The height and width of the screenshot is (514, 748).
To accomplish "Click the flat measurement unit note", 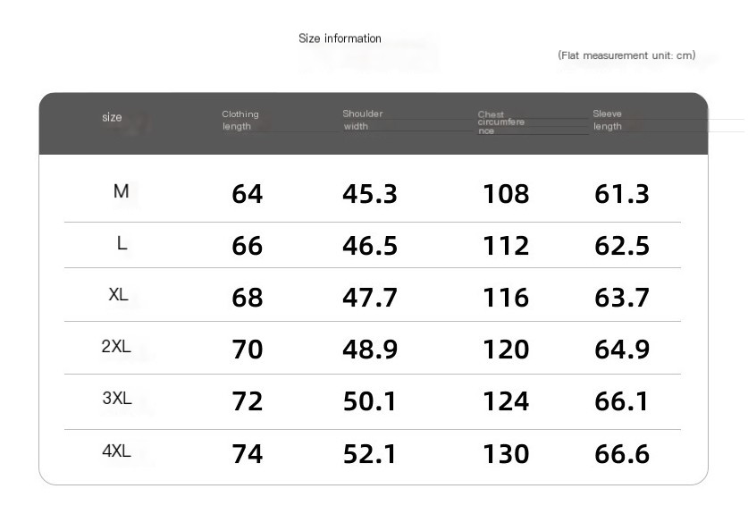I will [x=626, y=55].
